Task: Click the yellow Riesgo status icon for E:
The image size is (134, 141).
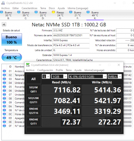Action: [x=53, y=12]
